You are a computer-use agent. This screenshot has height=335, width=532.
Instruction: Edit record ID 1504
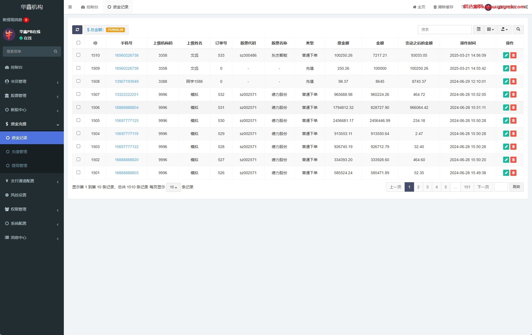pos(506,134)
